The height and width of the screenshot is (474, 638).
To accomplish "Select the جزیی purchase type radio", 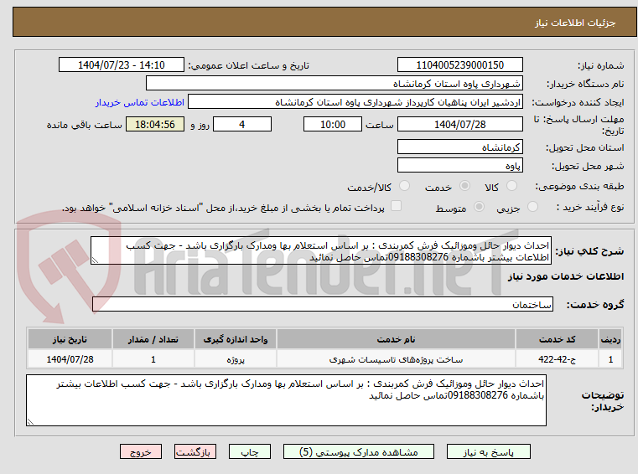I will point(532,207).
